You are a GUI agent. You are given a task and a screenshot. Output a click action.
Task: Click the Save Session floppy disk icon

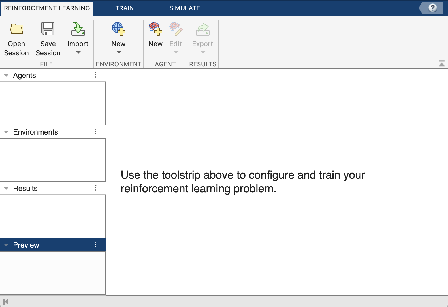(x=48, y=29)
